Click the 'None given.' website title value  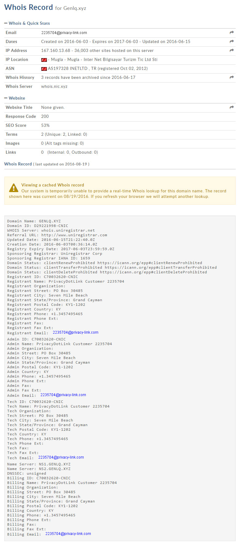tap(53, 107)
